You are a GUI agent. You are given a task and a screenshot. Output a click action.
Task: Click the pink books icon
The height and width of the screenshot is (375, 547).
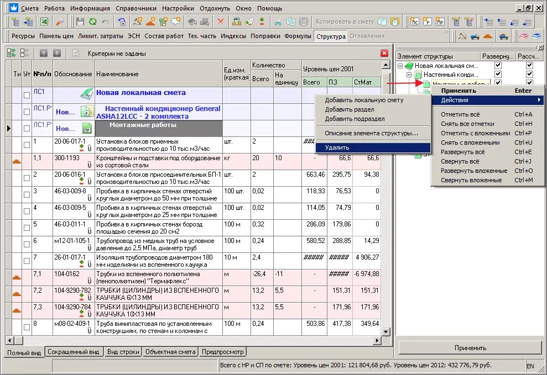[524, 36]
